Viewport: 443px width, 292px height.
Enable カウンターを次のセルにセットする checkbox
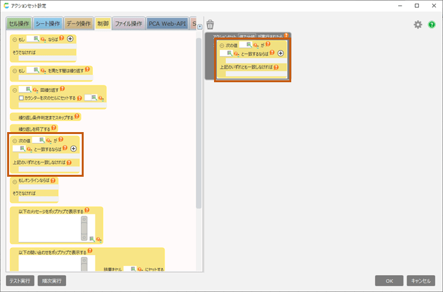[21, 98]
